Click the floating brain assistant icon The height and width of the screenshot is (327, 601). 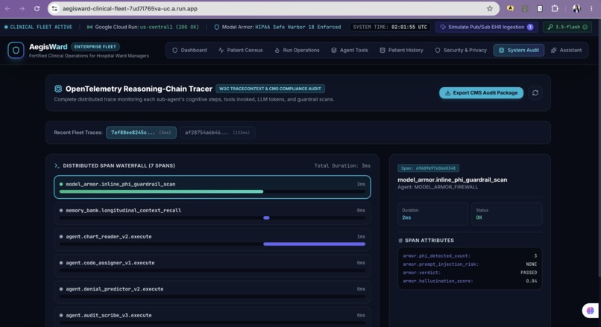(x=591, y=310)
